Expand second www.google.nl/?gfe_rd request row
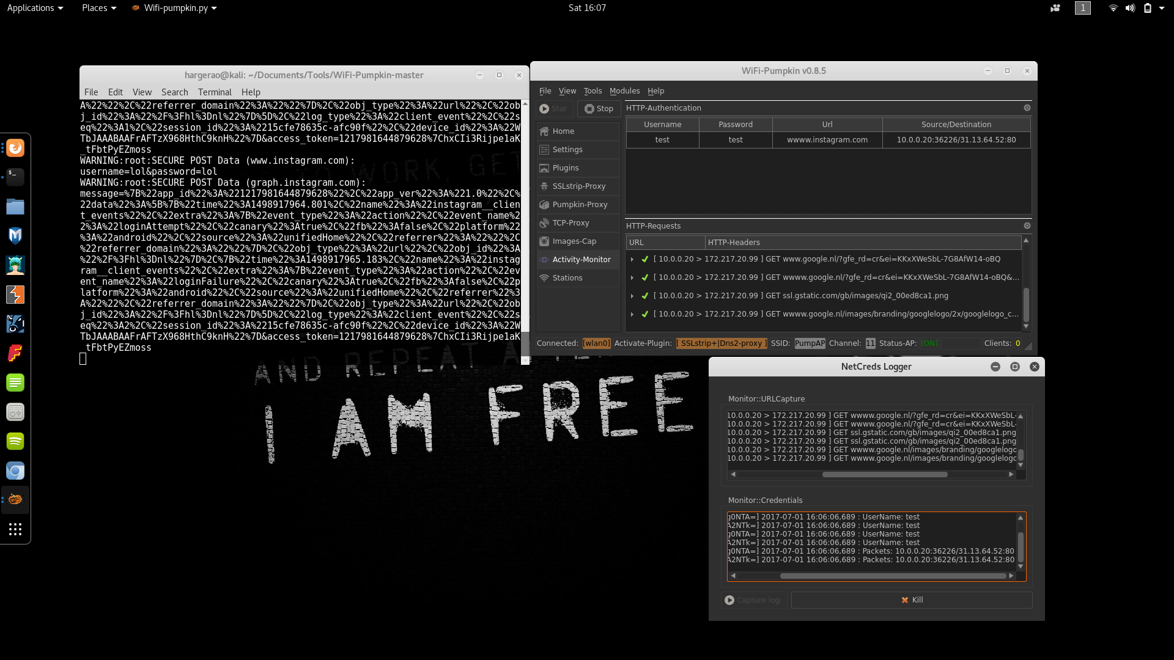The height and width of the screenshot is (660, 1174). click(x=632, y=278)
